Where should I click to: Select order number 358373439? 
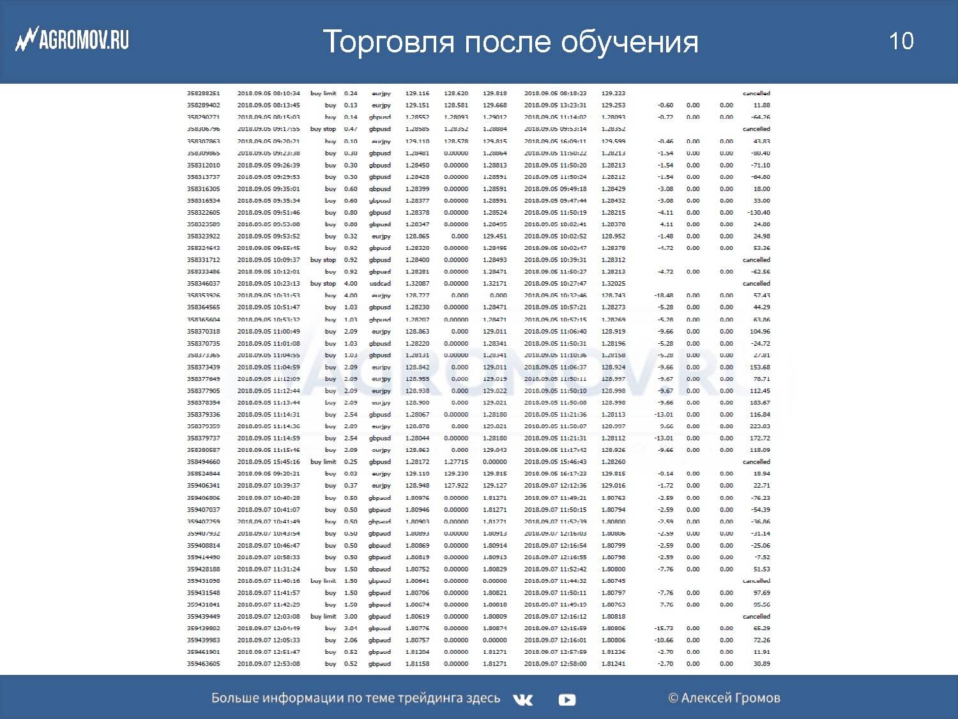point(203,367)
